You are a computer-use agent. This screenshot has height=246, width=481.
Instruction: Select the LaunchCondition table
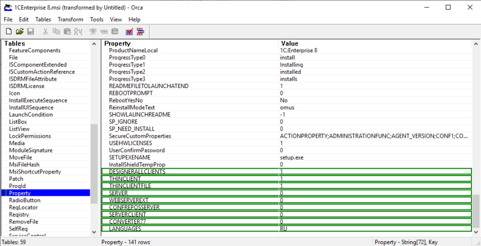[30, 115]
